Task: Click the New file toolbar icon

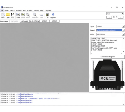Action: pos(3,15)
